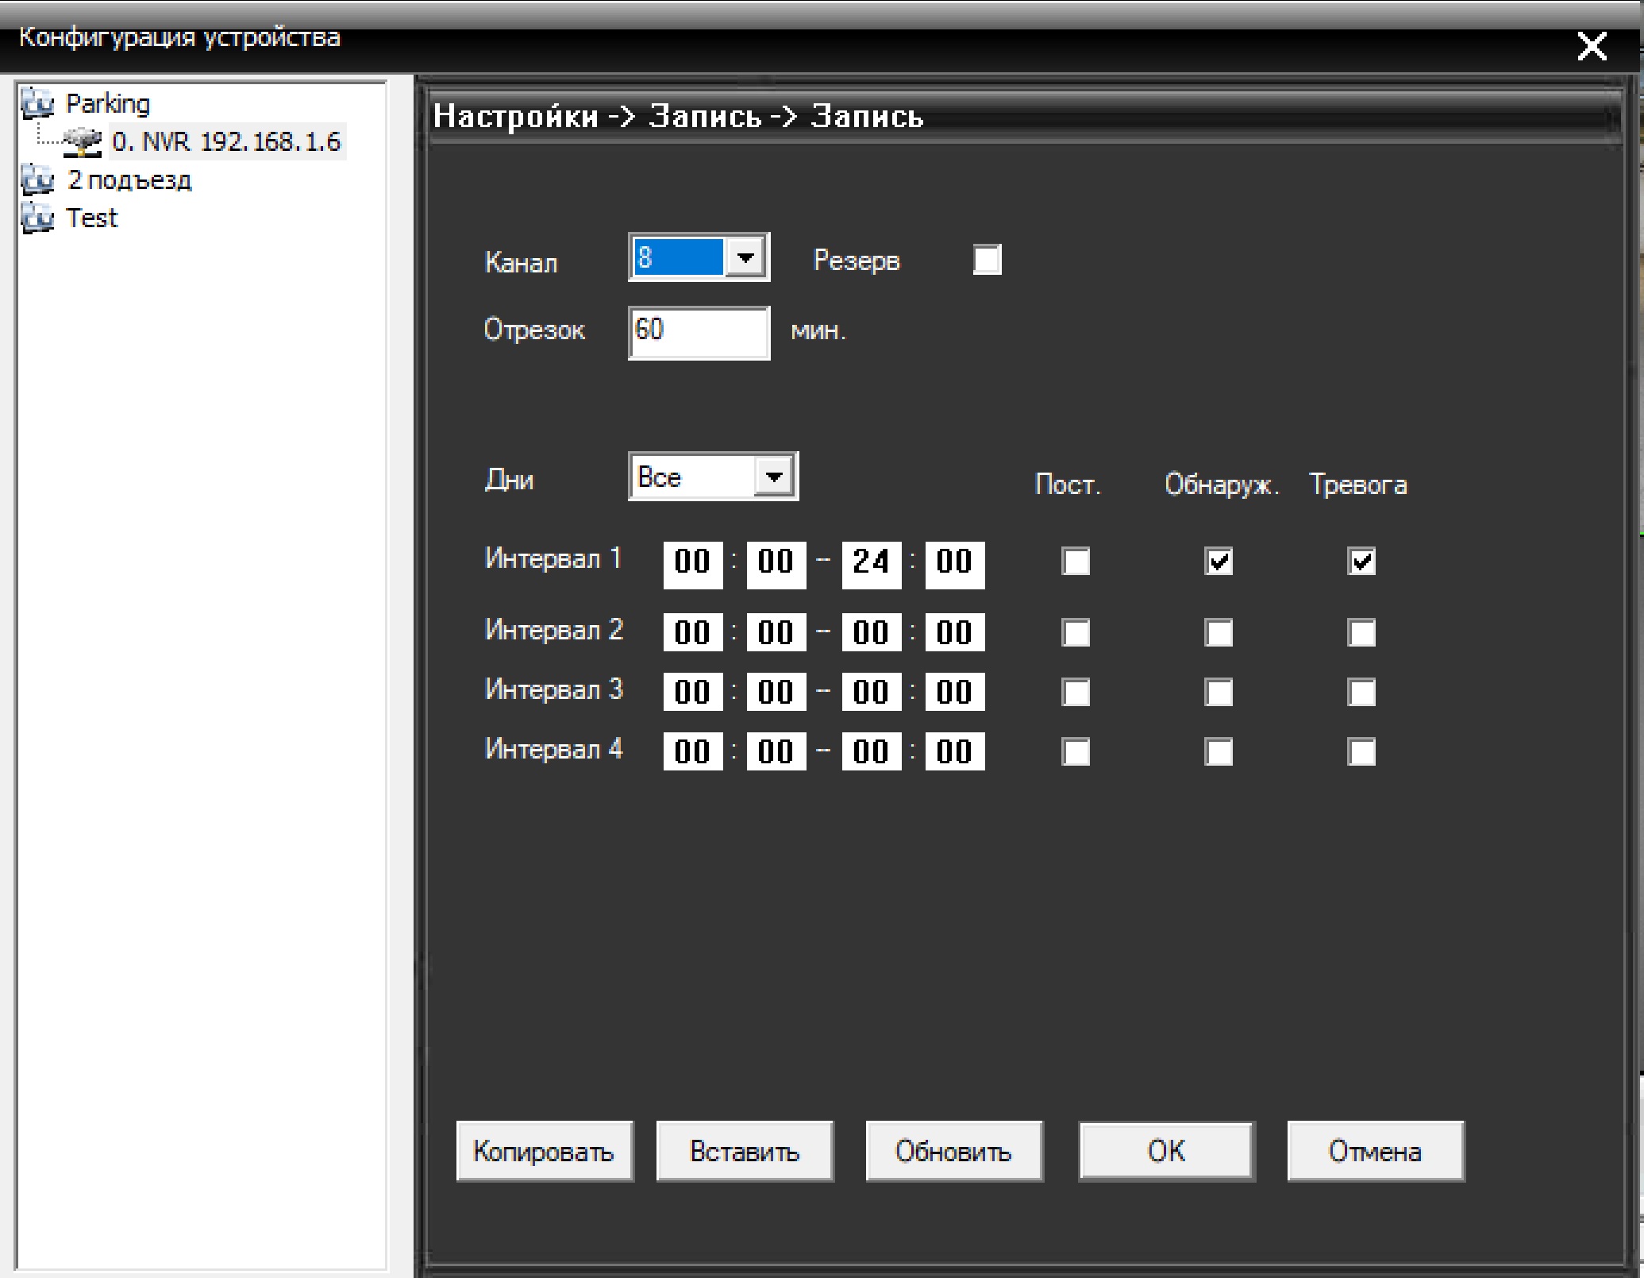Confirm settings with the OK button
1644x1278 pixels.
click(1166, 1151)
